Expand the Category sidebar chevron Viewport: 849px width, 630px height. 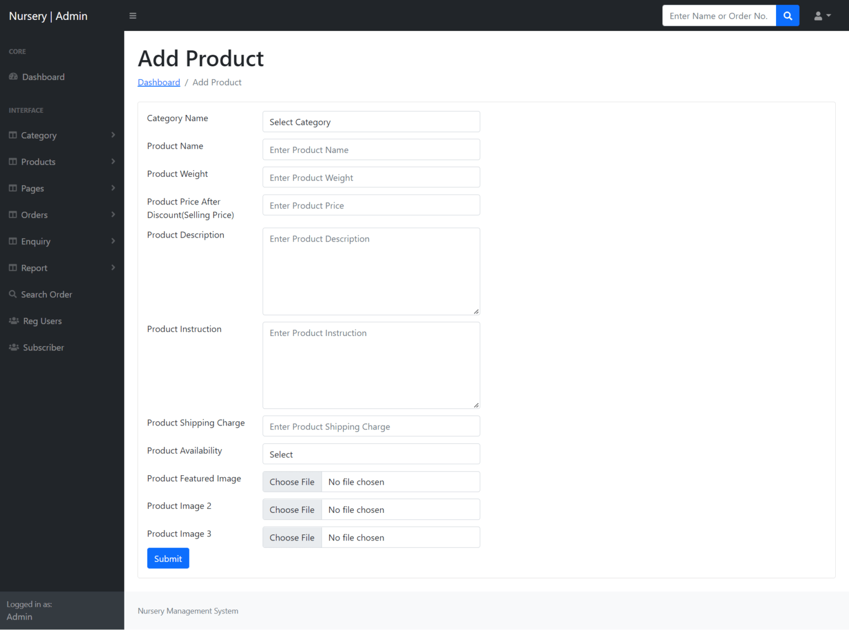click(113, 135)
